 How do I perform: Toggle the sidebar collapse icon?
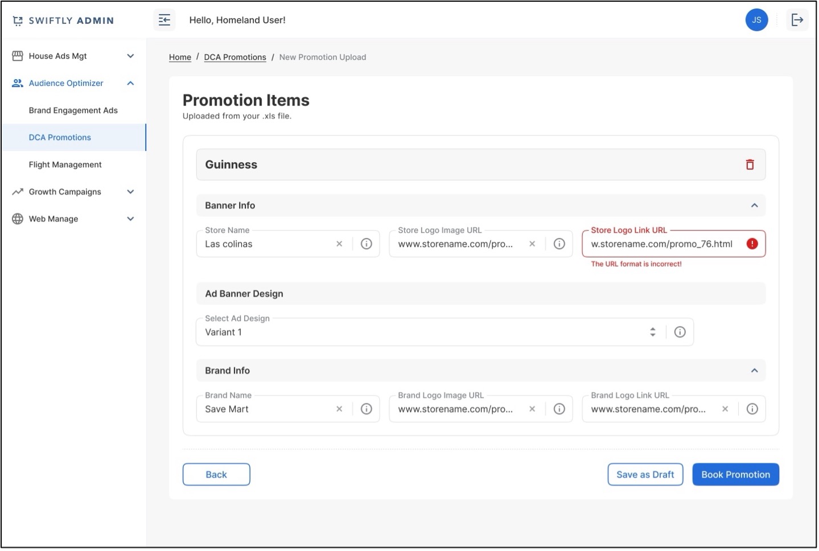point(164,20)
